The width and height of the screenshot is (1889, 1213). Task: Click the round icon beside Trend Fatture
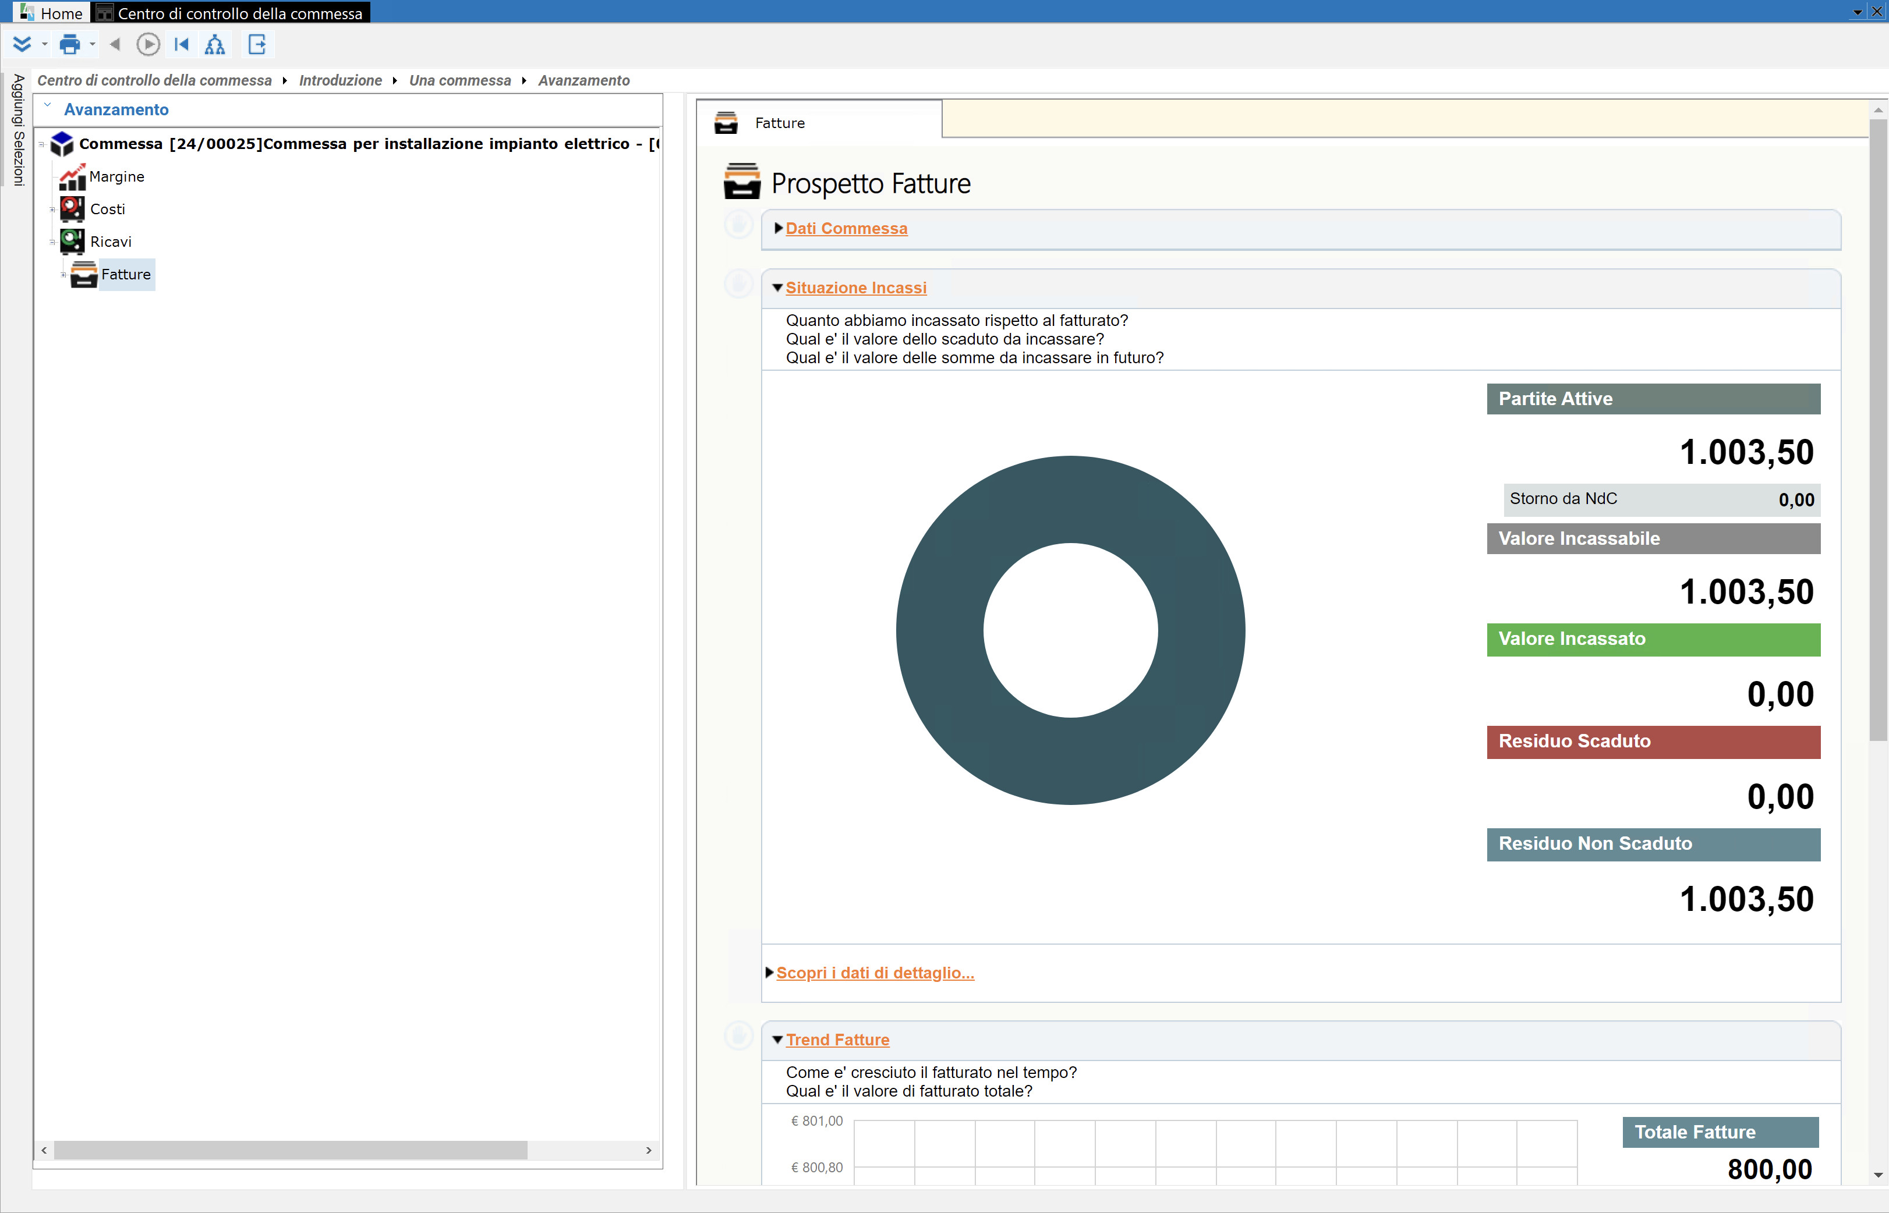point(738,1036)
